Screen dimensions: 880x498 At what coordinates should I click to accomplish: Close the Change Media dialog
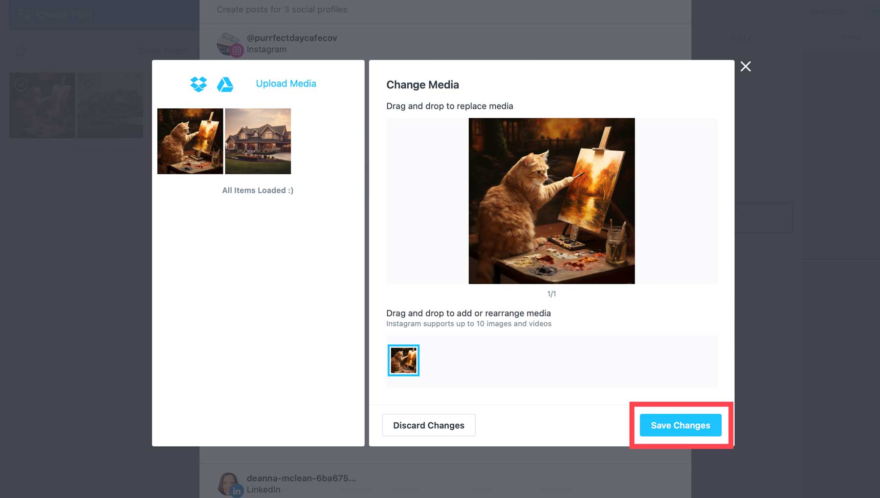[746, 66]
